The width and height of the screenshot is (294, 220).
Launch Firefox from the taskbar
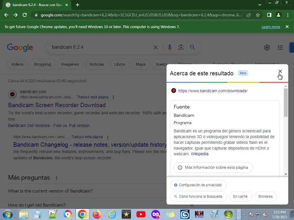click(97, 215)
